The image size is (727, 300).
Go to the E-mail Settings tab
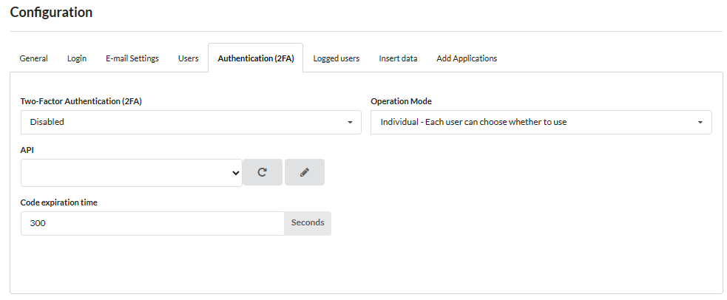[132, 58]
